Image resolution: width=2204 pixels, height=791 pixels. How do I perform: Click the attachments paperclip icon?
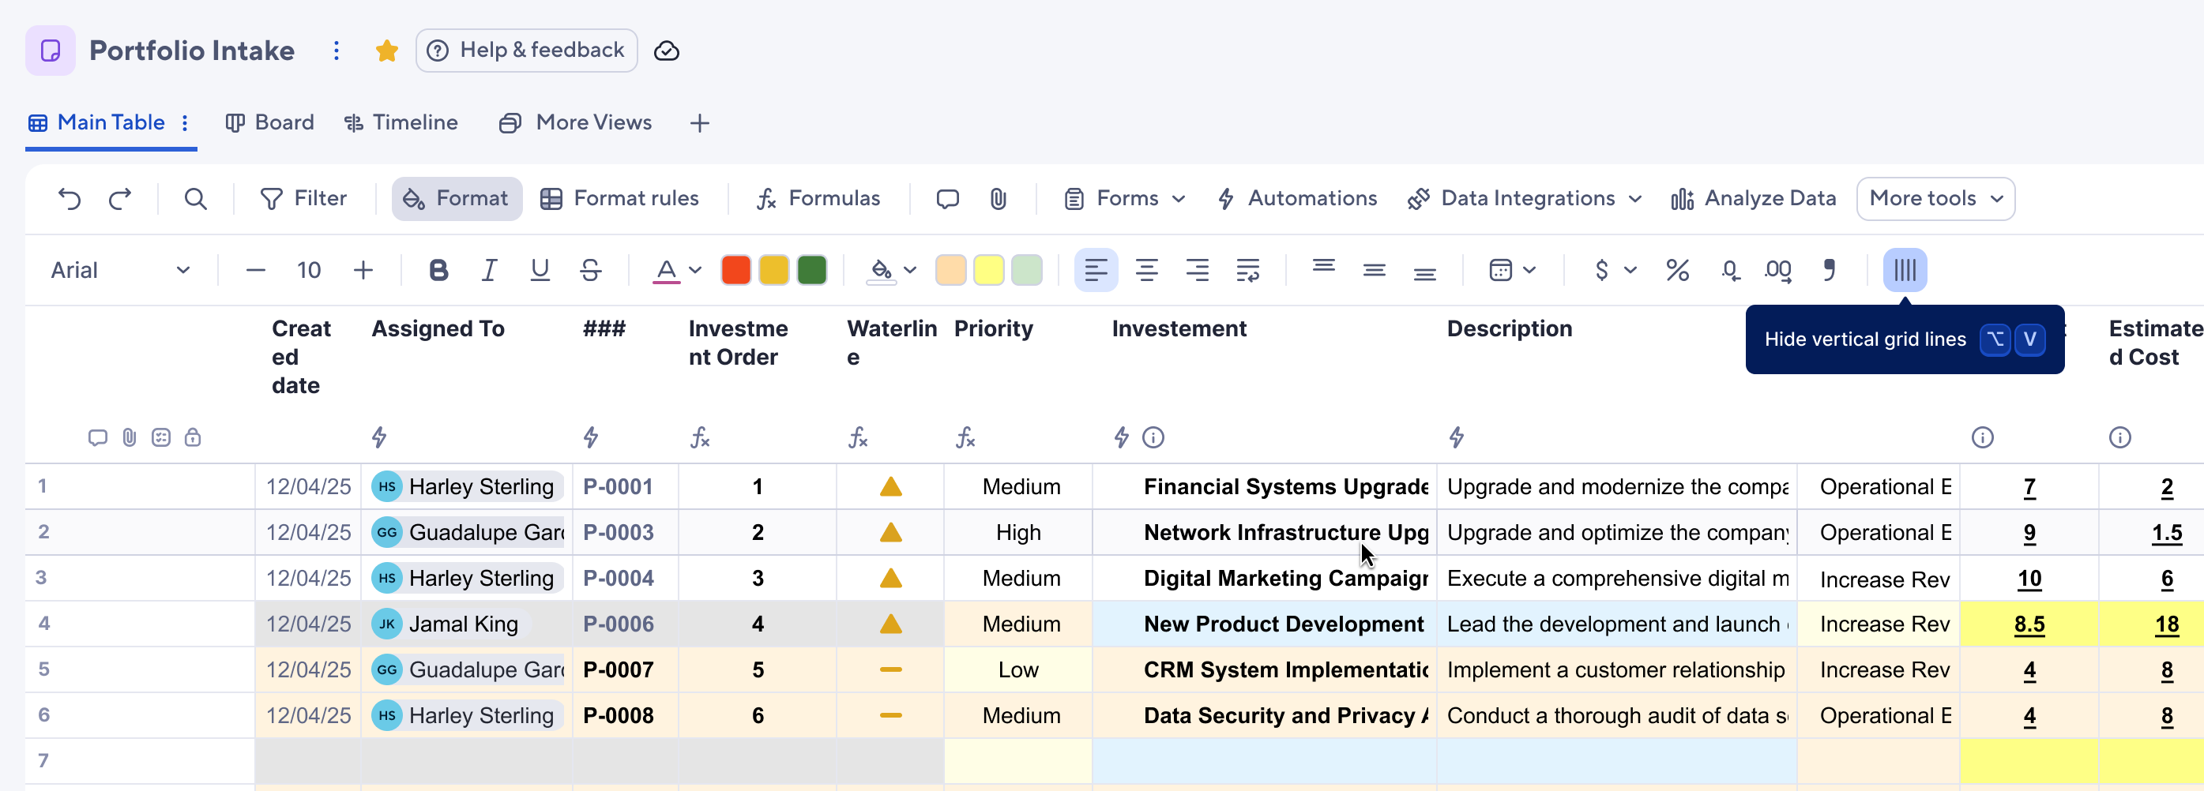coord(998,199)
